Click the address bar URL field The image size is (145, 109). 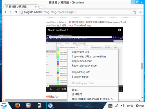point(78,12)
